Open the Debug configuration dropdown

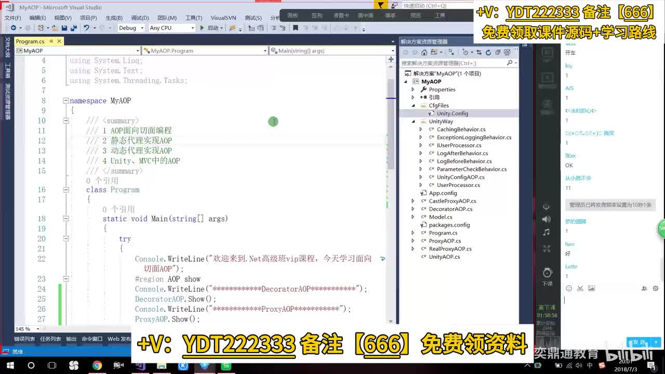click(131, 28)
